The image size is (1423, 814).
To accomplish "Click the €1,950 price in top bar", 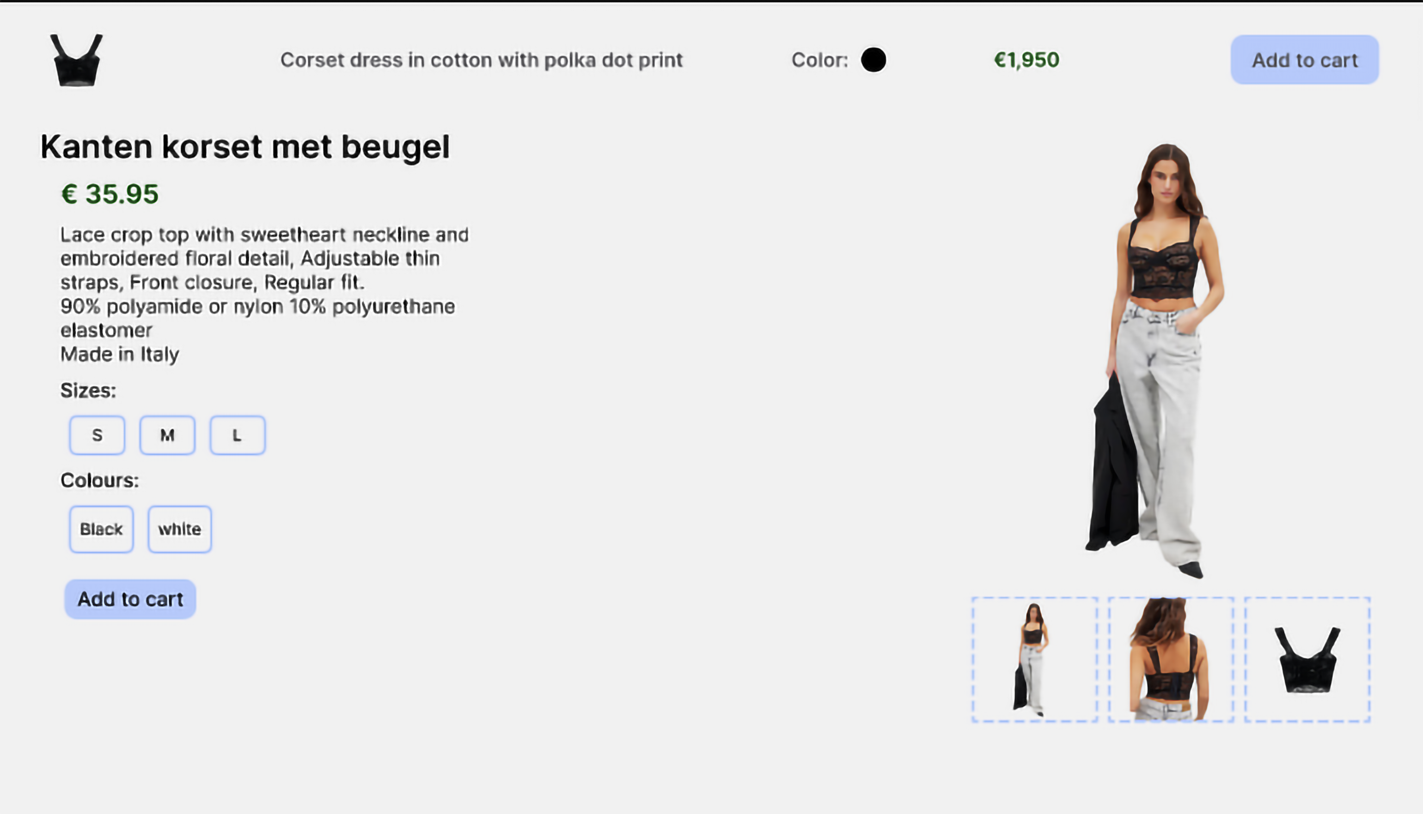I will [1026, 60].
